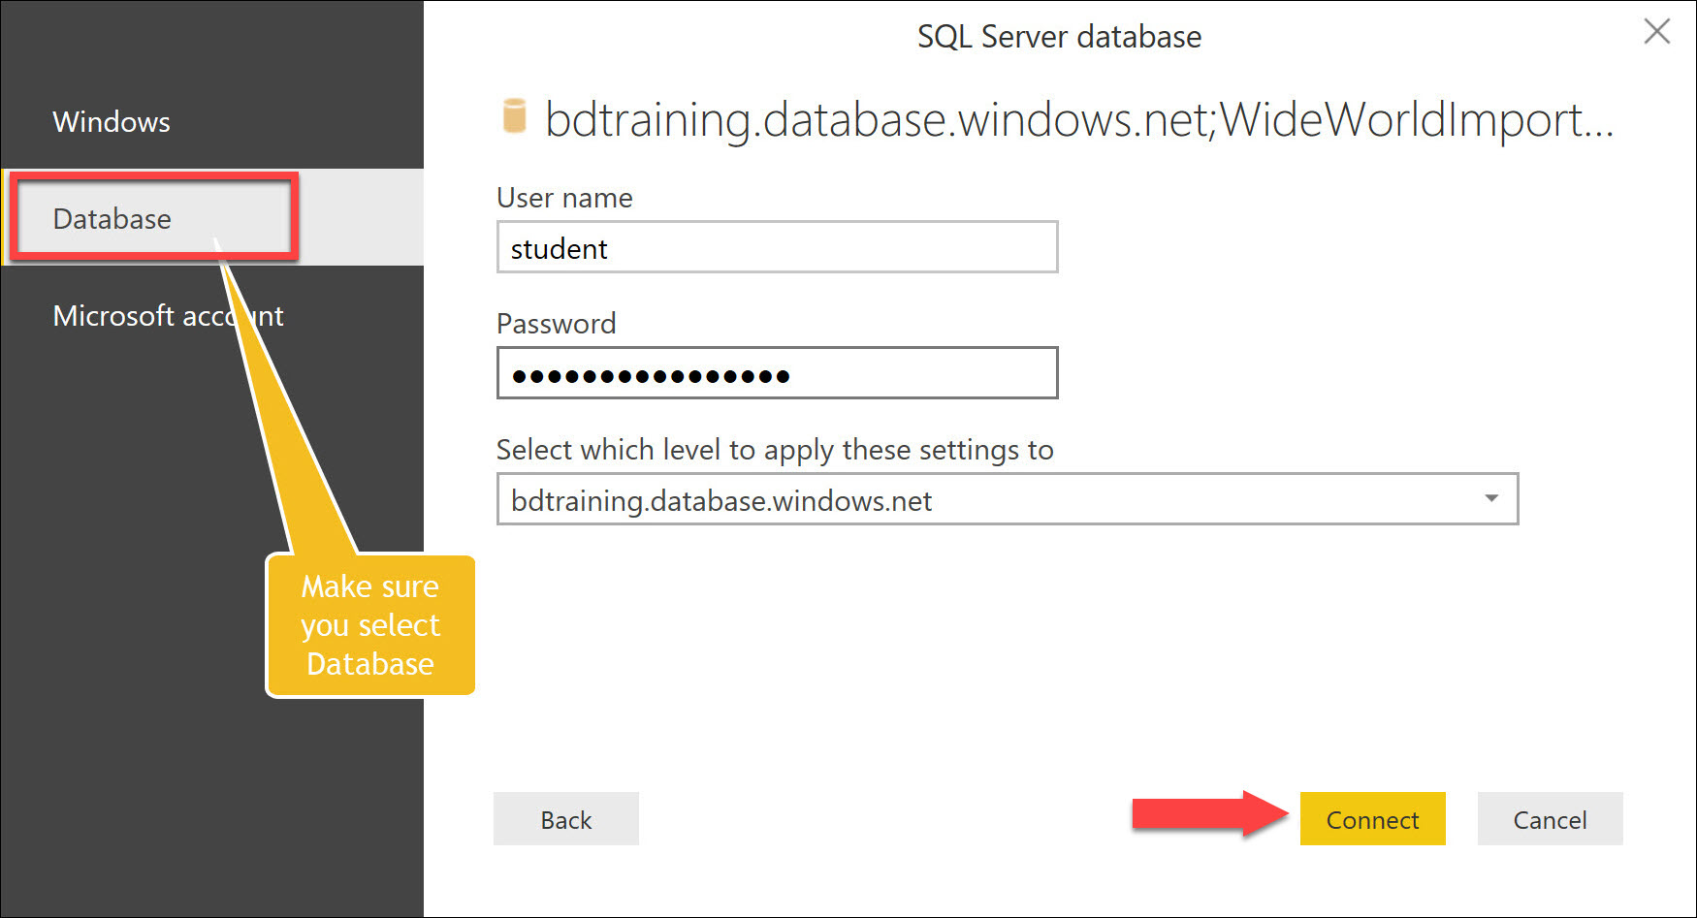Focus the Password input field
This screenshot has width=1697, height=918.
777,373
